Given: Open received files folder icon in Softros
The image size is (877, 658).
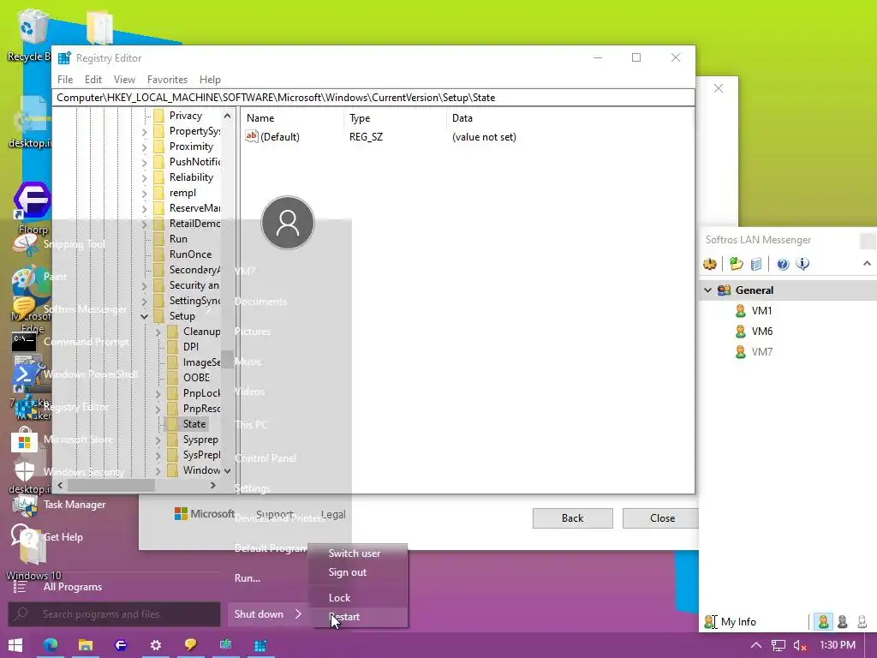Looking at the screenshot, I should click(x=736, y=264).
